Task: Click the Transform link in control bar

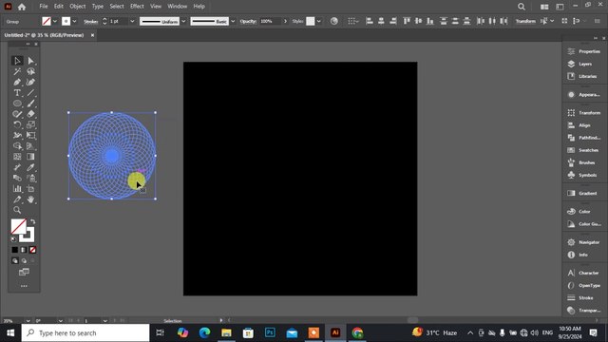Action: pos(525,21)
